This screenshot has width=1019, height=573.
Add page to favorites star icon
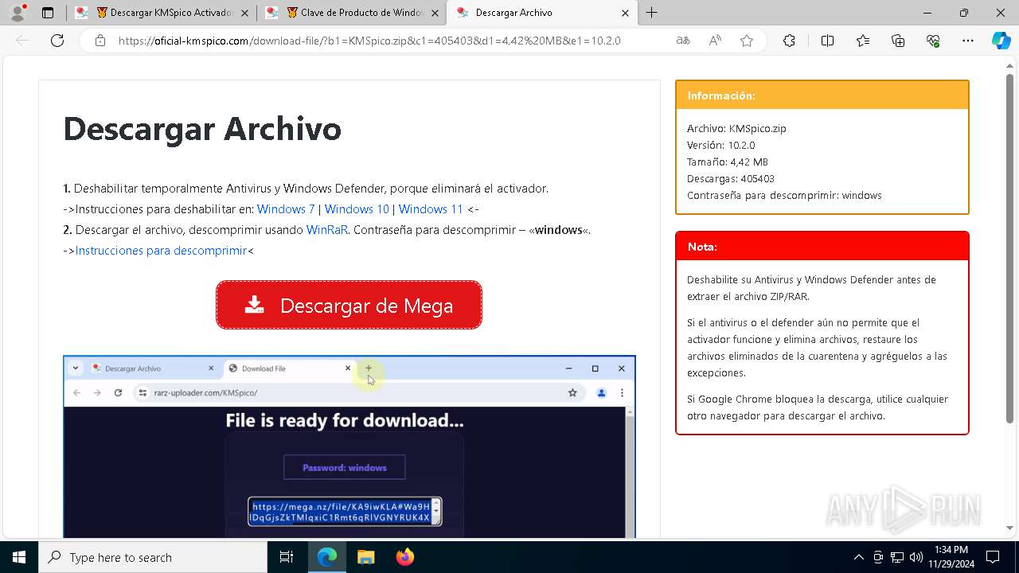click(747, 41)
